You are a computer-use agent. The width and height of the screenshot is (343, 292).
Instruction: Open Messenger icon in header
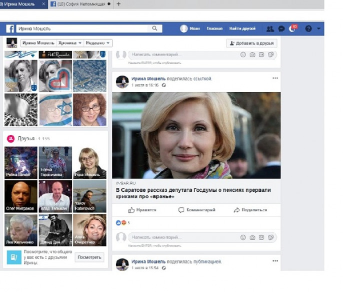(x=281, y=29)
